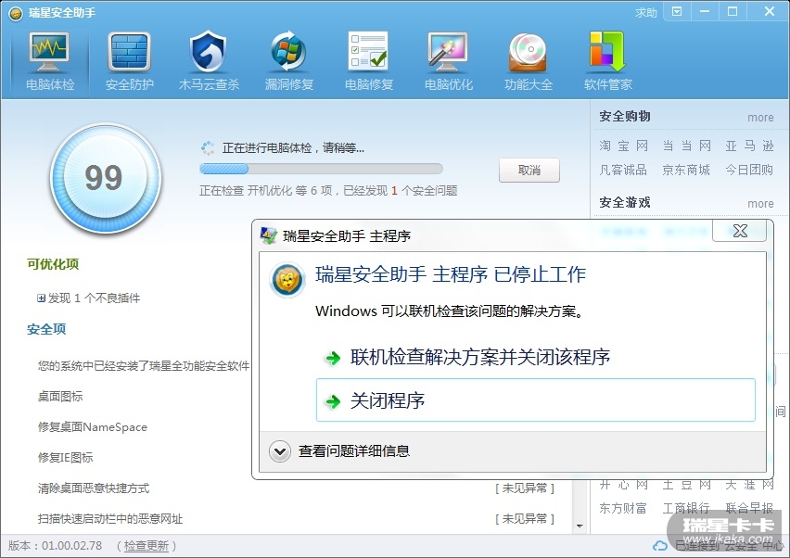Click the cloud security center status icon
This screenshot has height=558, width=790.
point(660,545)
